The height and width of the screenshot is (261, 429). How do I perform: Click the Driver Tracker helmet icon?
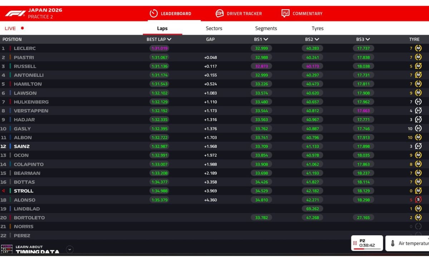pos(219,13)
